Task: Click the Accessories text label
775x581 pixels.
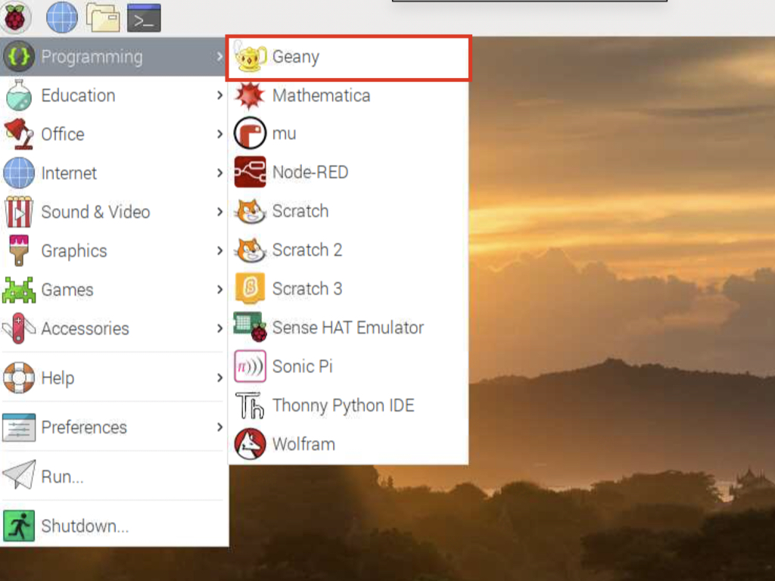Action: pos(85,328)
